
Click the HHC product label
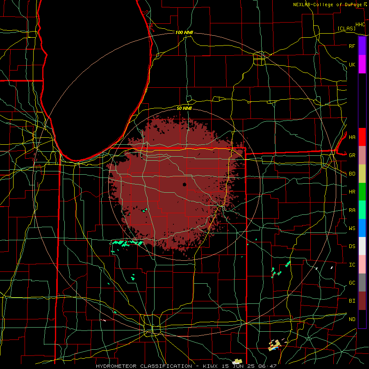(x=360, y=25)
